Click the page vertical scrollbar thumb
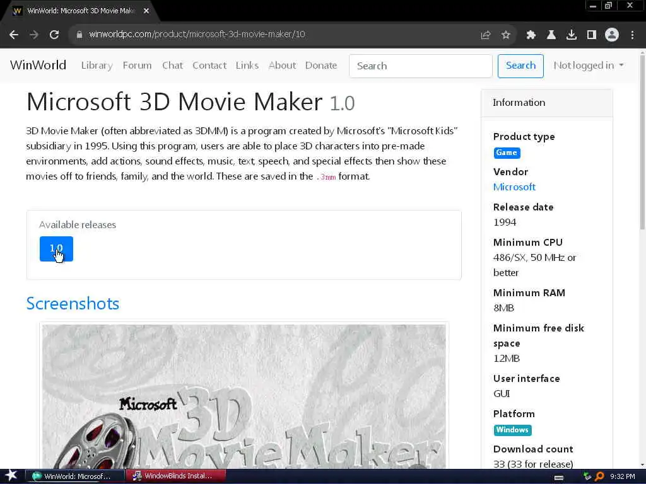The image size is (646, 484). (642, 142)
